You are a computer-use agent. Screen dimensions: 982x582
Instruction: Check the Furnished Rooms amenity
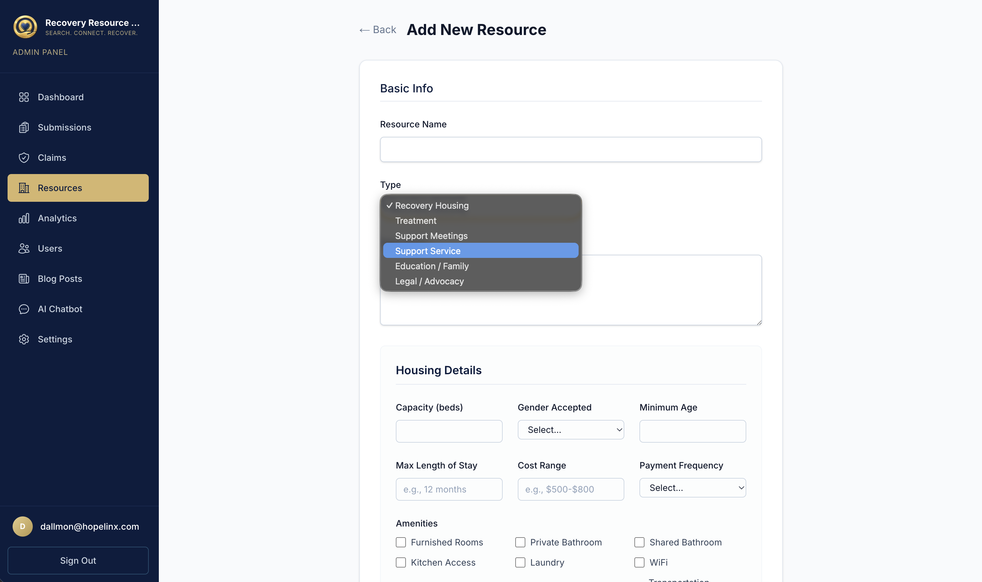[x=401, y=542]
